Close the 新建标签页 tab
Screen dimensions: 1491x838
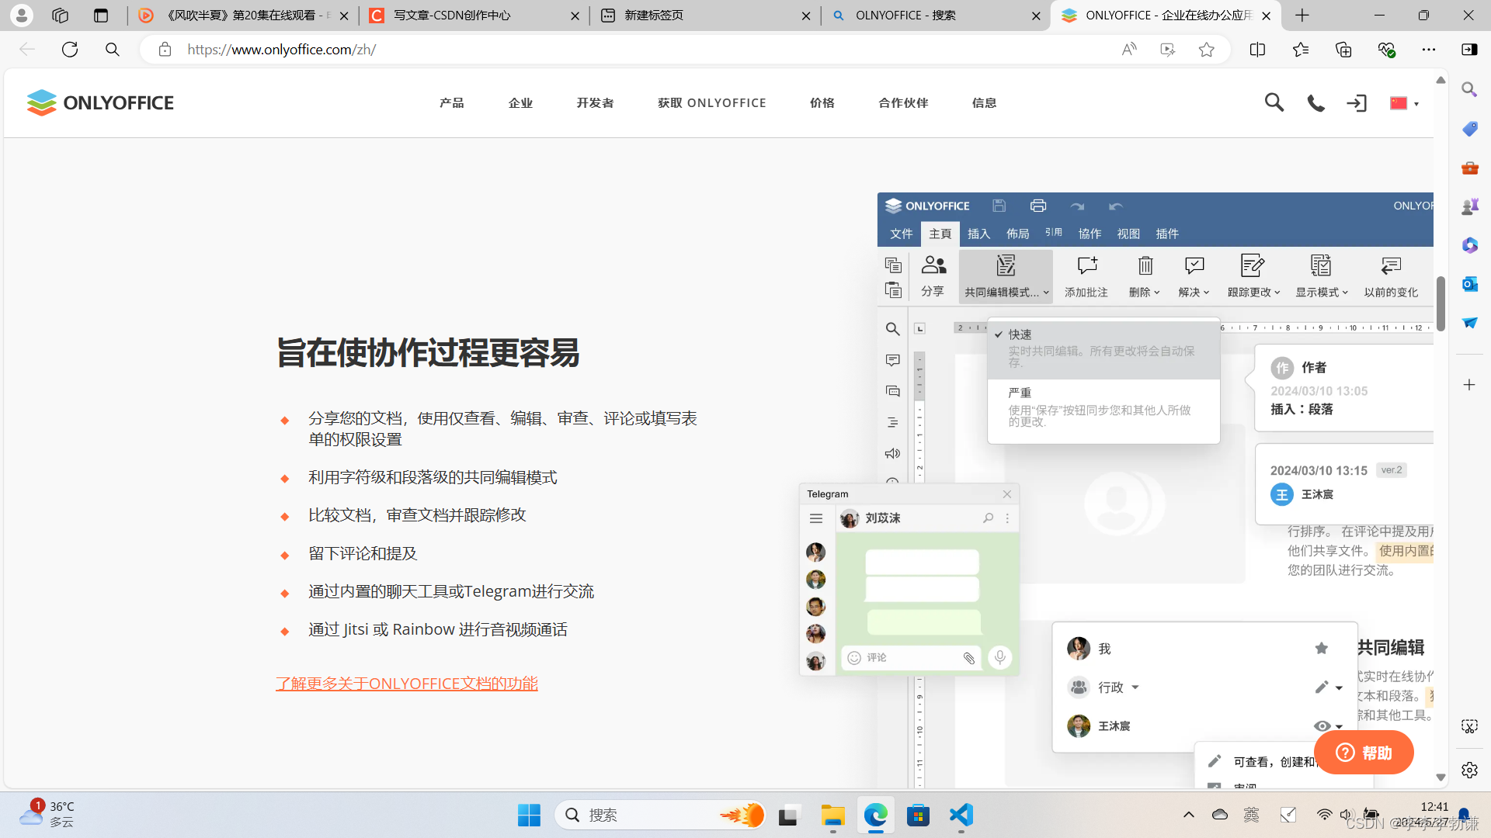pyautogui.click(x=805, y=16)
